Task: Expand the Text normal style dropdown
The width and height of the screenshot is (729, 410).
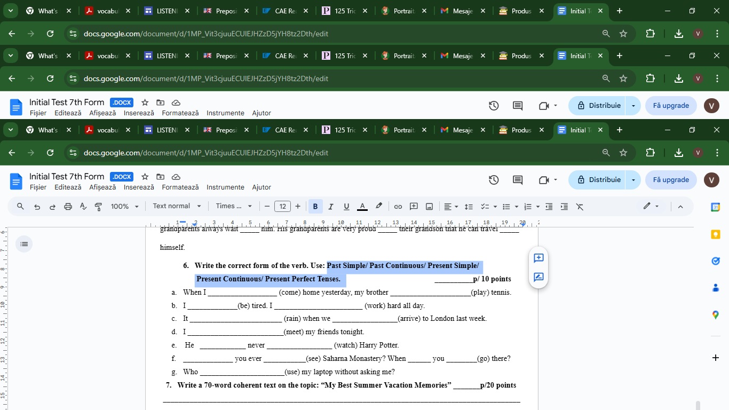Action: pyautogui.click(x=177, y=207)
